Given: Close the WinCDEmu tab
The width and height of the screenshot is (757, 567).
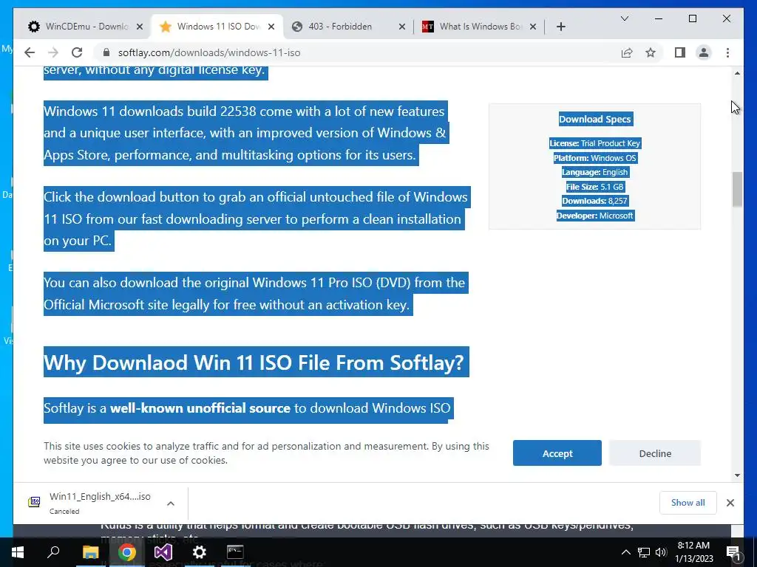Looking at the screenshot, I should [140, 27].
